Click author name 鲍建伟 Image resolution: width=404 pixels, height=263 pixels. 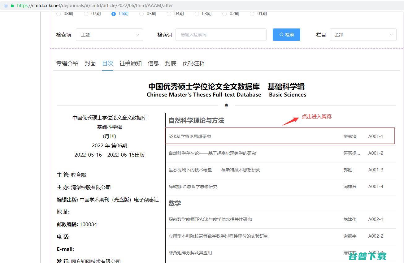(350, 219)
